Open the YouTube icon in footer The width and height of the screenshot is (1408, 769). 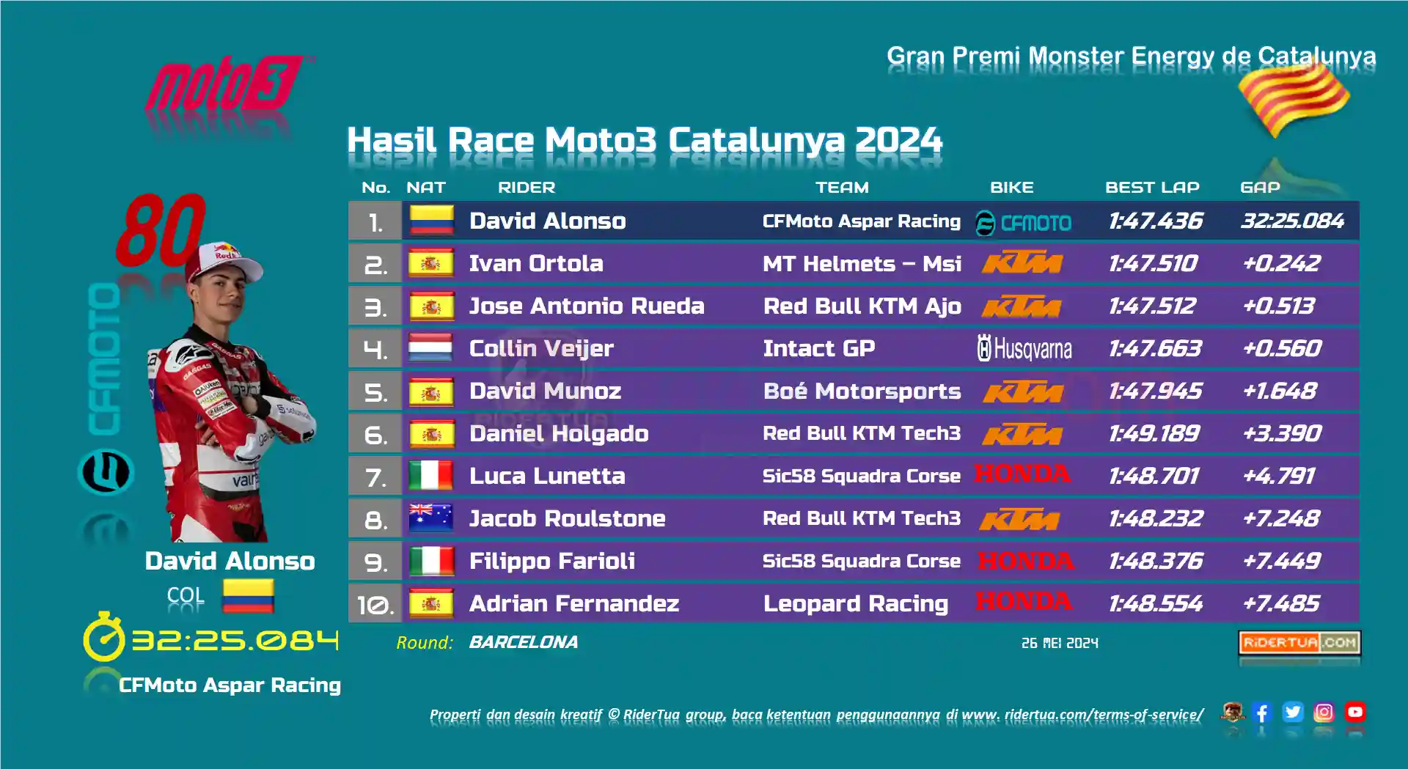tap(1355, 712)
